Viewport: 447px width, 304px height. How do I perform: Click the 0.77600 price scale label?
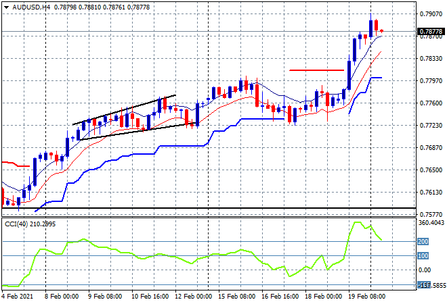pos(431,103)
